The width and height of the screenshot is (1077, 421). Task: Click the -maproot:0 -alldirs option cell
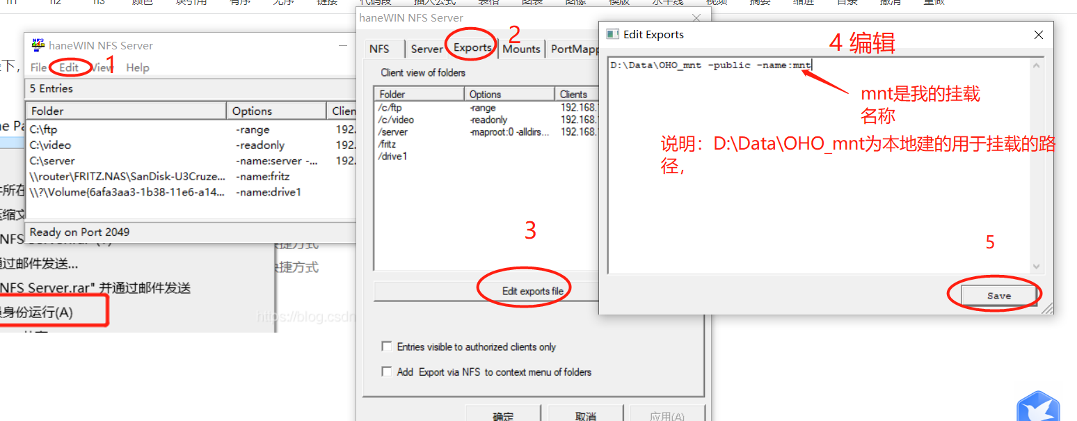pyautogui.click(x=509, y=132)
